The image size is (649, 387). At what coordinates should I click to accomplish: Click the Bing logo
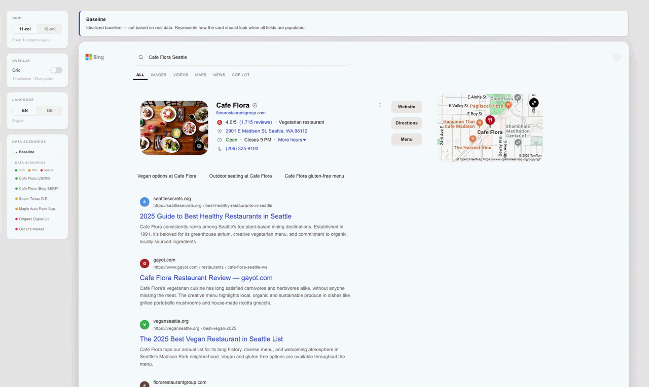94,57
